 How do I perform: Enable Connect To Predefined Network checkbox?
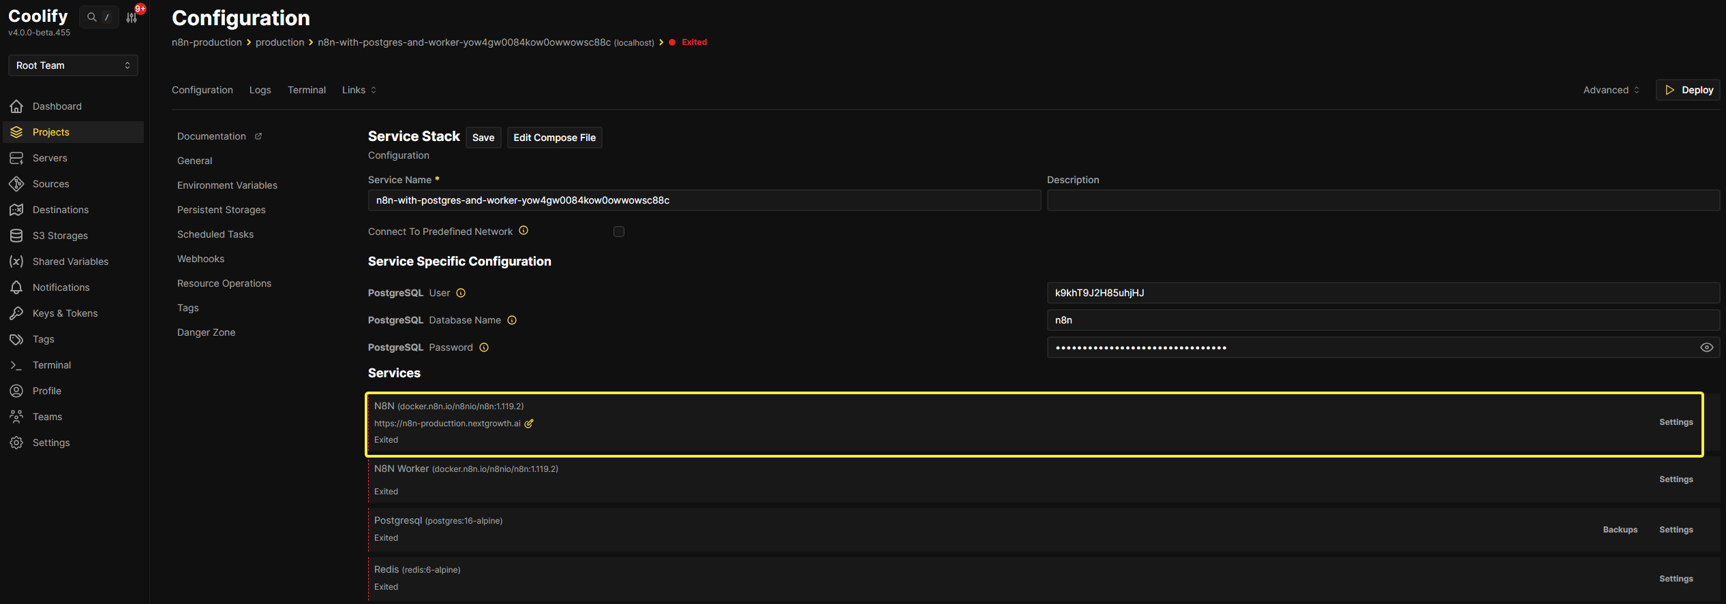click(x=619, y=232)
